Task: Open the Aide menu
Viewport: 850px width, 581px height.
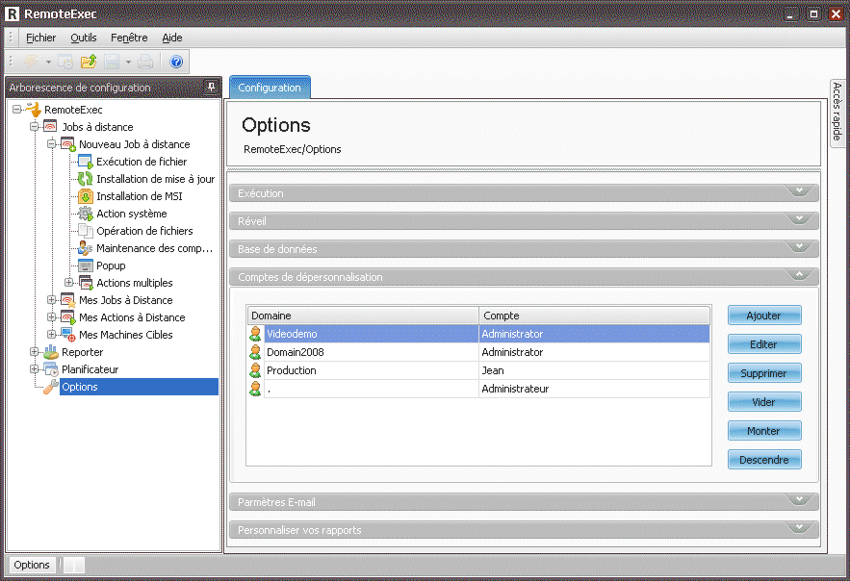Action: pyautogui.click(x=172, y=38)
